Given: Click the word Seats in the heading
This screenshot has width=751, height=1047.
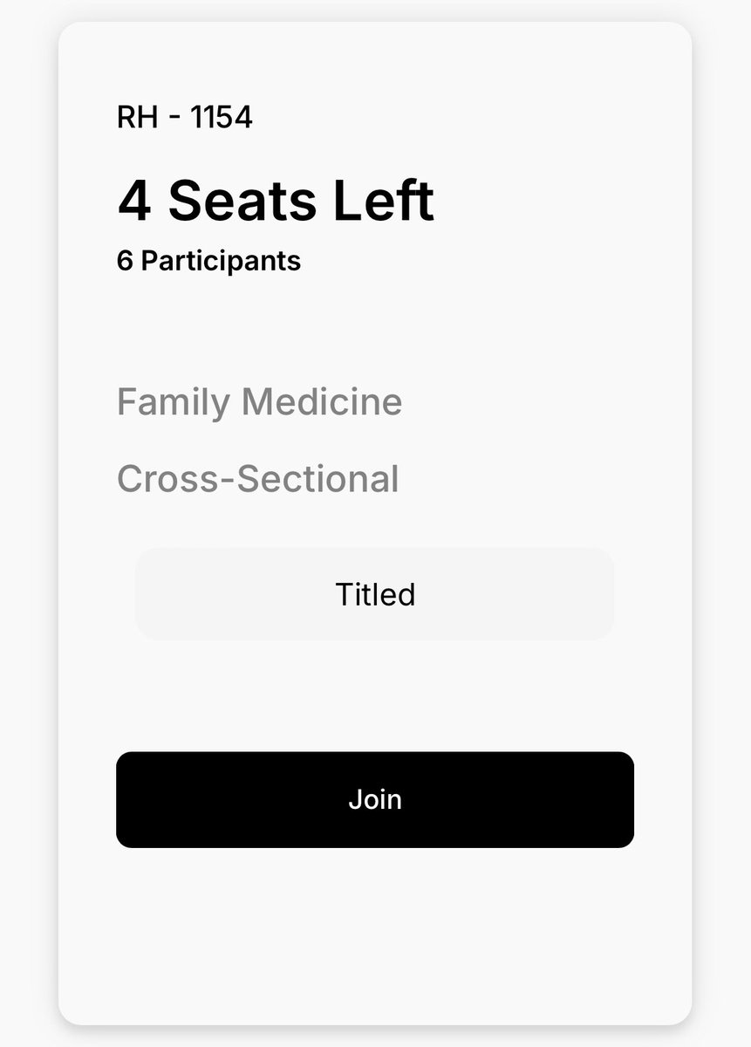Looking at the screenshot, I should pos(242,201).
